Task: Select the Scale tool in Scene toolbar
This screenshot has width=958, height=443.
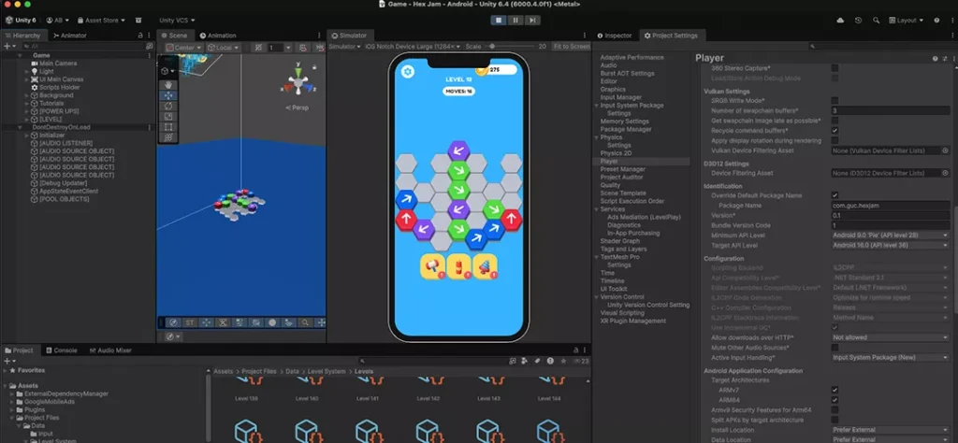Action: tap(168, 116)
